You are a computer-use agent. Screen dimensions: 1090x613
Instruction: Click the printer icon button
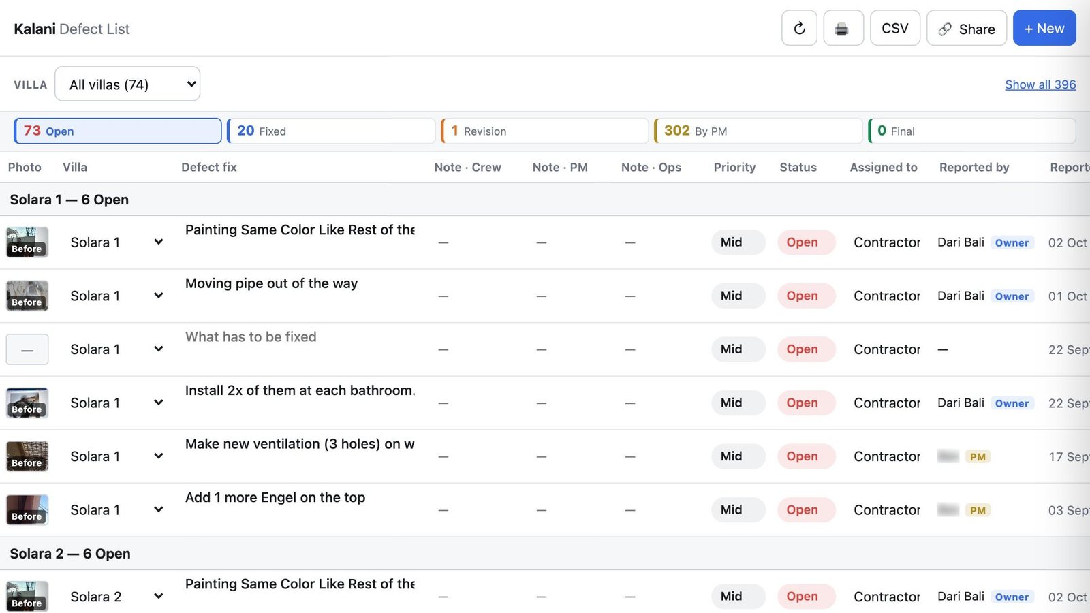pyautogui.click(x=843, y=28)
